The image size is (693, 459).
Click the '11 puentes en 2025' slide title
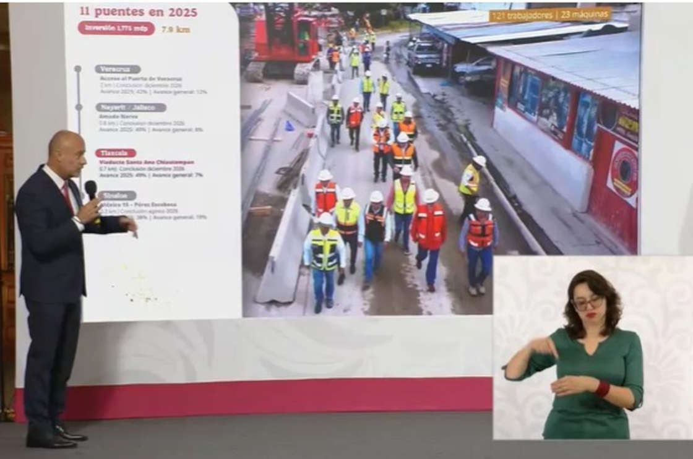click(x=138, y=11)
